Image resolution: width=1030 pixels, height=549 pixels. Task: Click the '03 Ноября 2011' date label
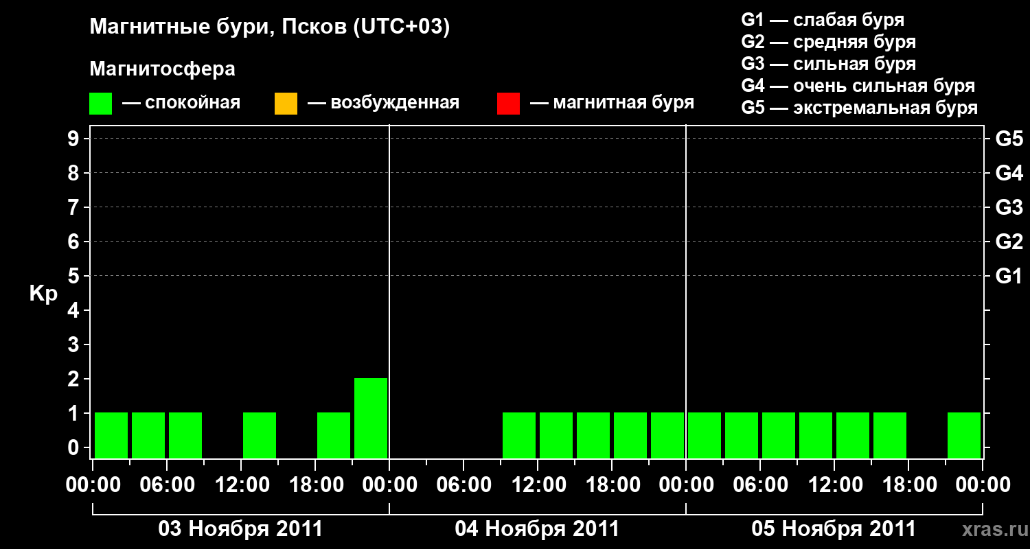240,528
